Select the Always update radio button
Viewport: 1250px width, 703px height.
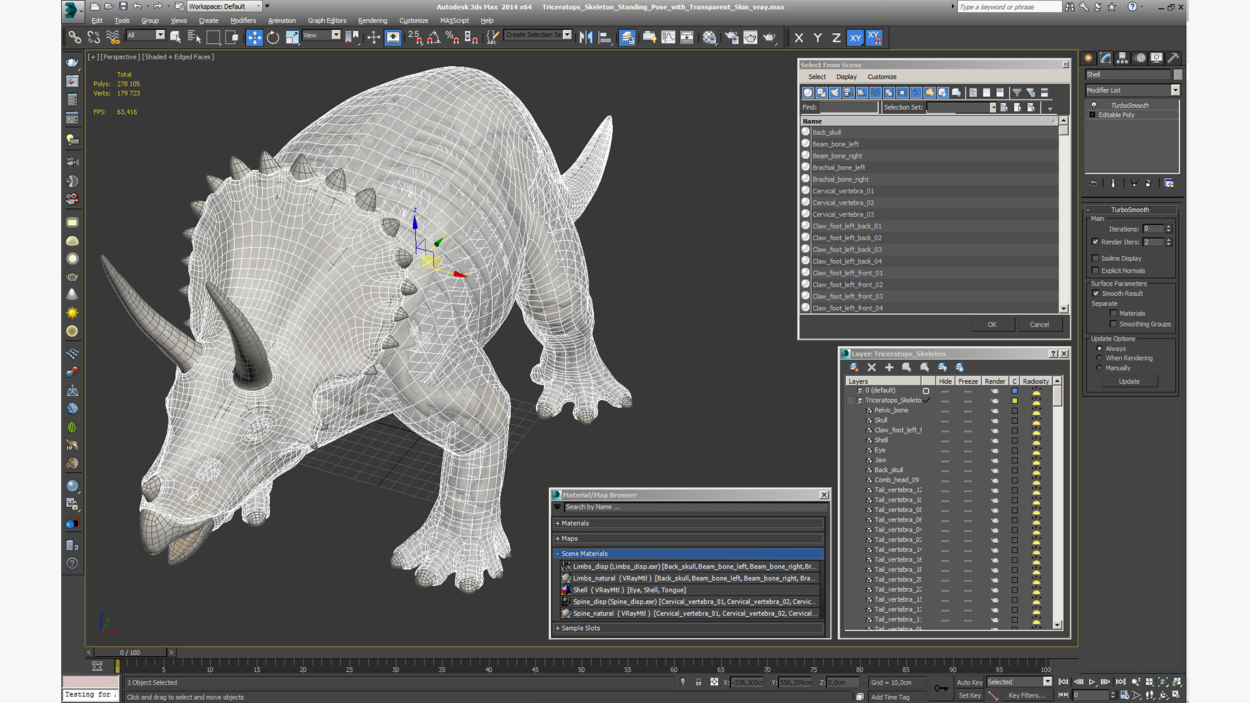tap(1100, 349)
